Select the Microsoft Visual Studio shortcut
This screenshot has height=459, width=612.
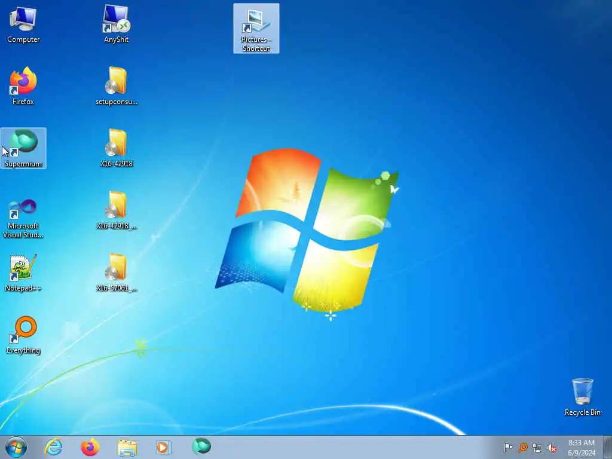(x=23, y=219)
